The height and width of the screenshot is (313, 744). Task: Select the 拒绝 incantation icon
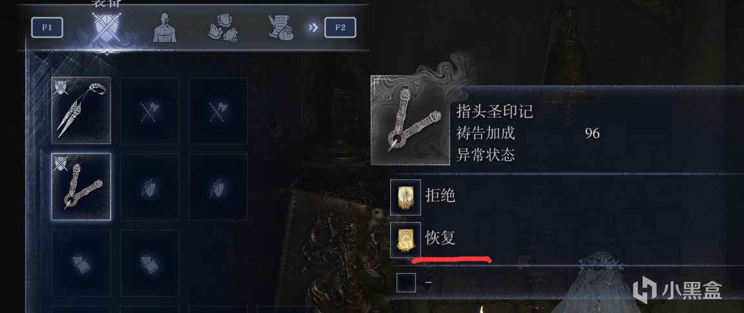(x=406, y=197)
